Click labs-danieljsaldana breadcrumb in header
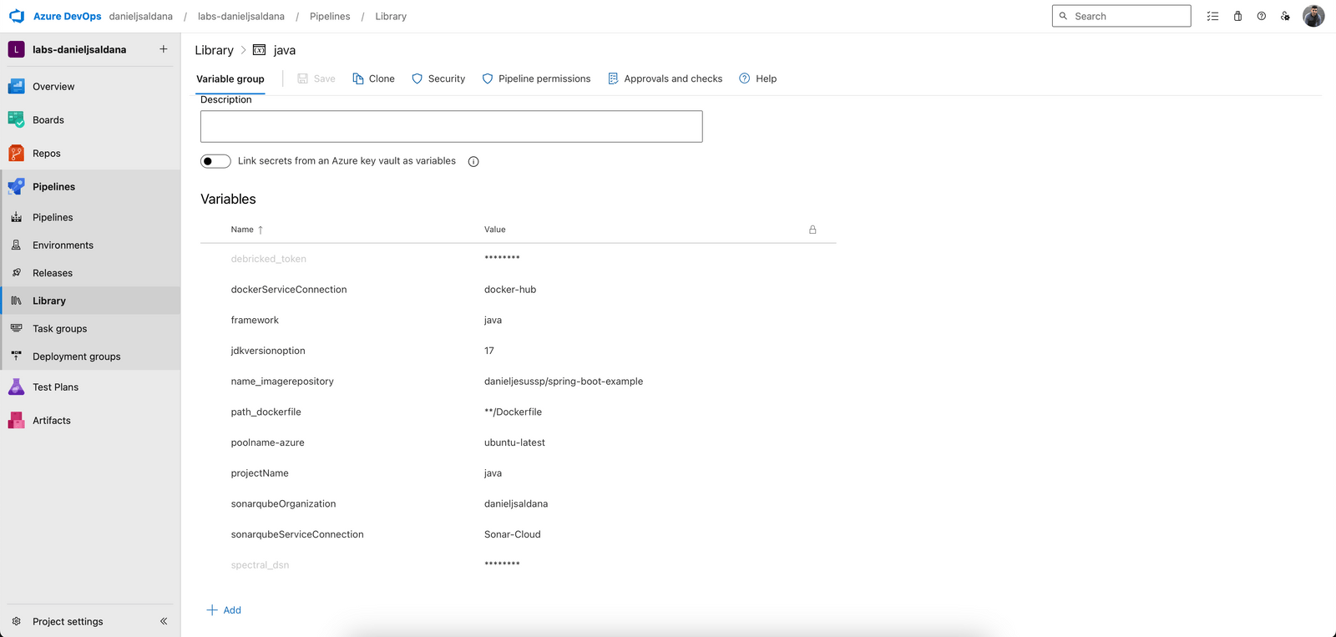This screenshot has width=1336, height=637. [x=241, y=16]
